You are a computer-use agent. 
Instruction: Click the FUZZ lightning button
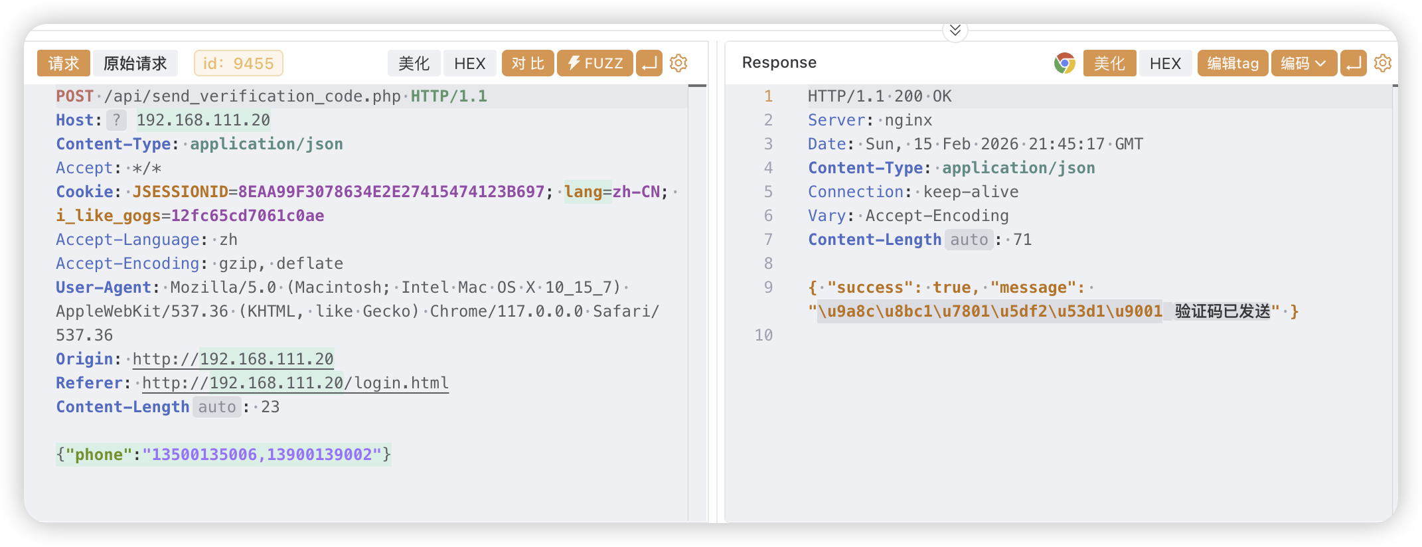click(x=595, y=63)
